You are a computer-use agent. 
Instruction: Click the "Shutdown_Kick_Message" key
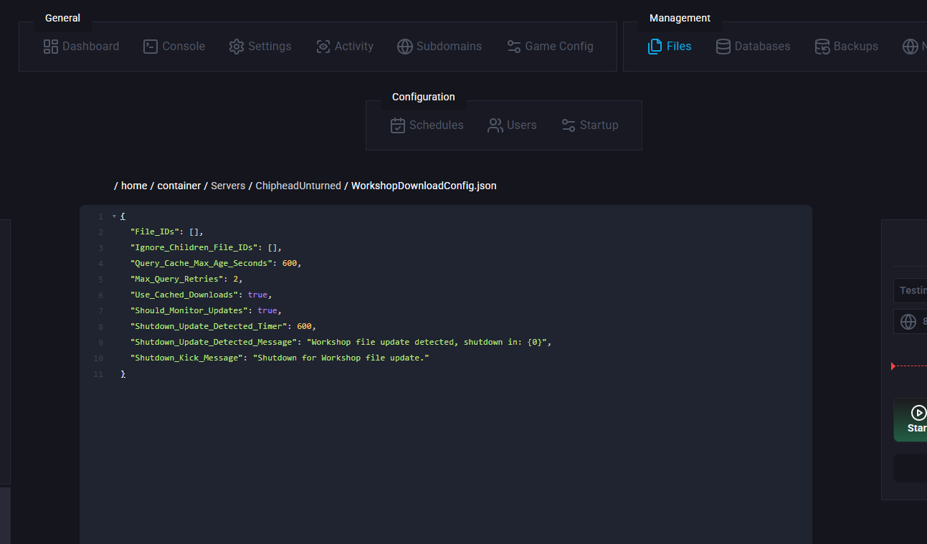pyautogui.click(x=186, y=358)
